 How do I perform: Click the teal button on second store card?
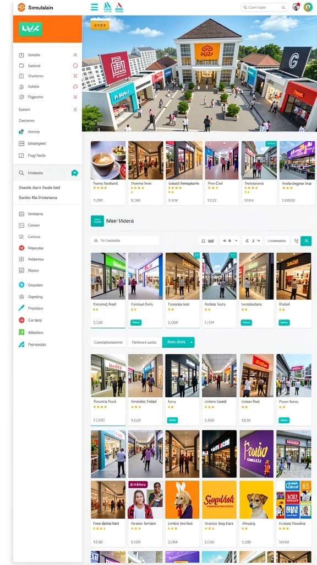click(x=136, y=322)
